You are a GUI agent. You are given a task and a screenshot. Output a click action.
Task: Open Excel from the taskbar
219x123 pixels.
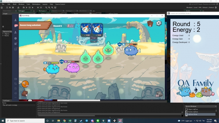(70, 121)
